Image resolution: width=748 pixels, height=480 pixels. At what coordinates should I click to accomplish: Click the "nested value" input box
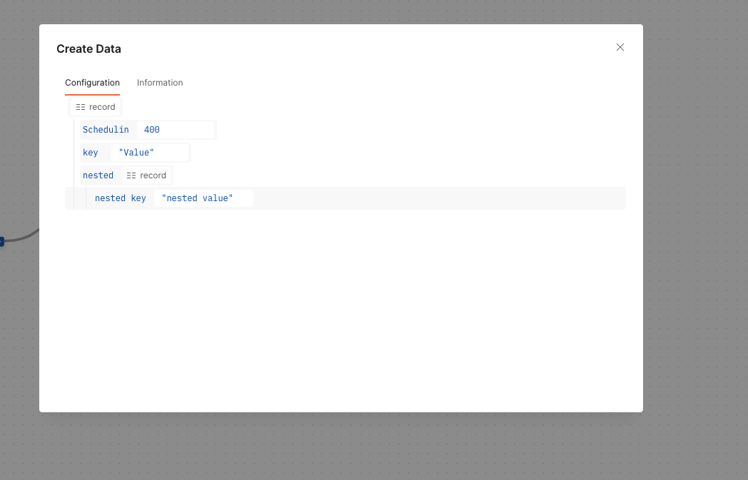point(203,198)
